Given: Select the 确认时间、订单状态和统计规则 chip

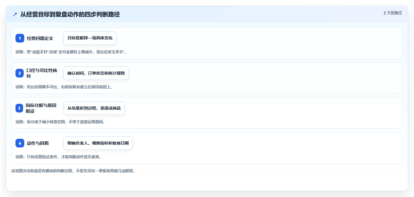Looking at the screenshot, I should click(x=96, y=73).
